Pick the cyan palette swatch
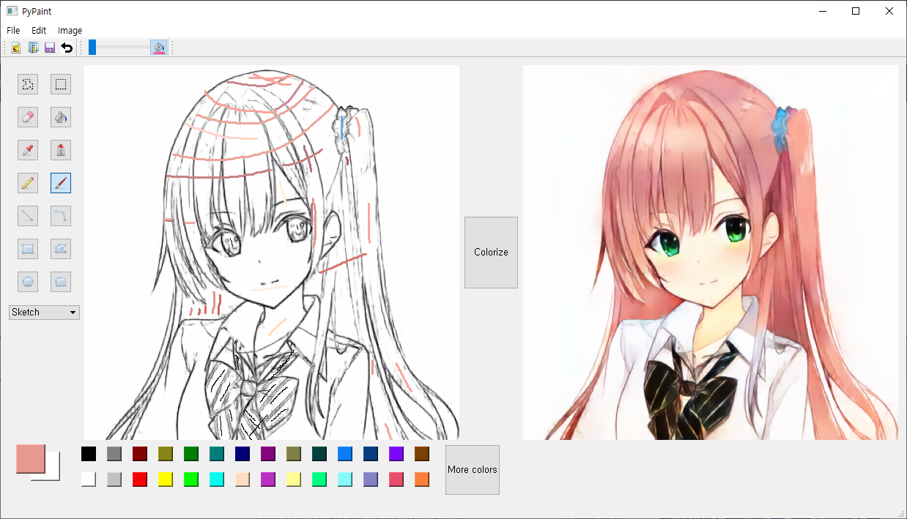This screenshot has height=519, width=907. point(217,479)
